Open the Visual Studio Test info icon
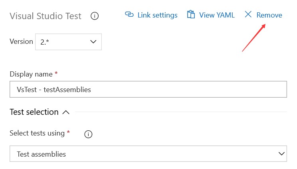The image size is (297, 169). pos(95,16)
